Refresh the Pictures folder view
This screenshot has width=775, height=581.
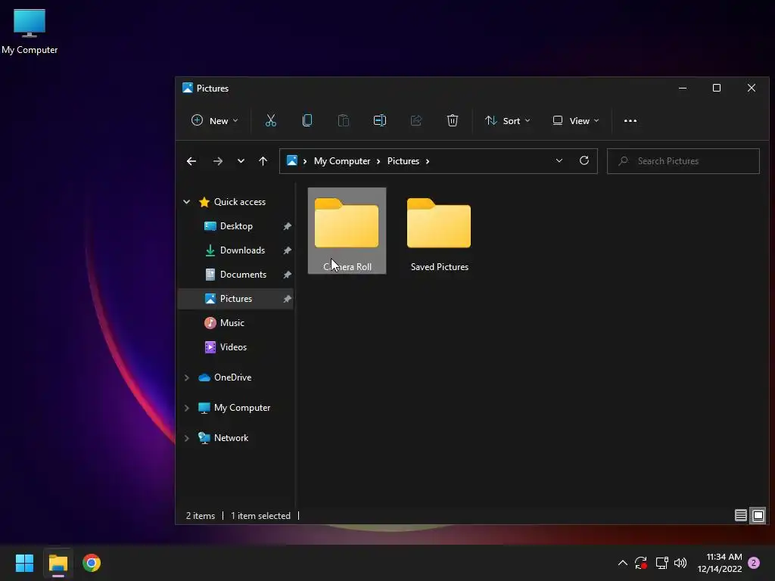click(584, 160)
